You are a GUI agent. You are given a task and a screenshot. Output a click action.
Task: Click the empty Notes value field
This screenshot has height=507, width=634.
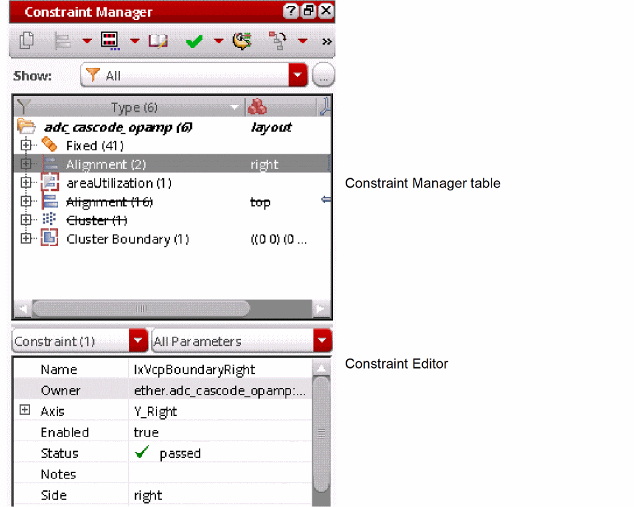coord(220,474)
